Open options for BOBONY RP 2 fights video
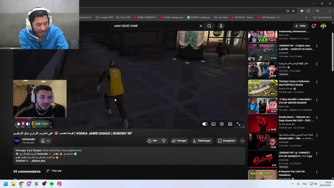This screenshot has height=188, width=334. tap(317, 46)
